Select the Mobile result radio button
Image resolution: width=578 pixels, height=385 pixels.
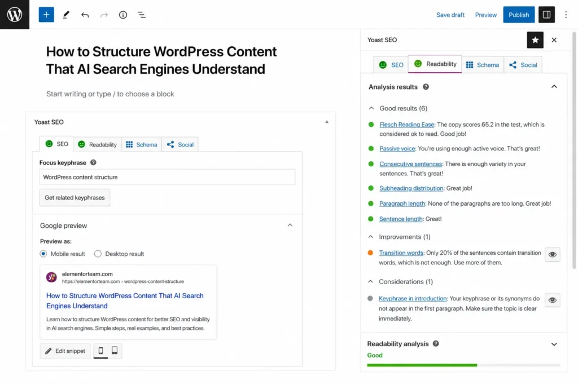point(43,254)
